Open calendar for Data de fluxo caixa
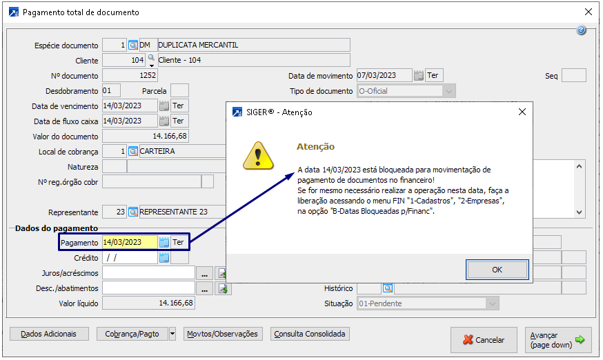603x360 pixels. pyautogui.click(x=164, y=121)
